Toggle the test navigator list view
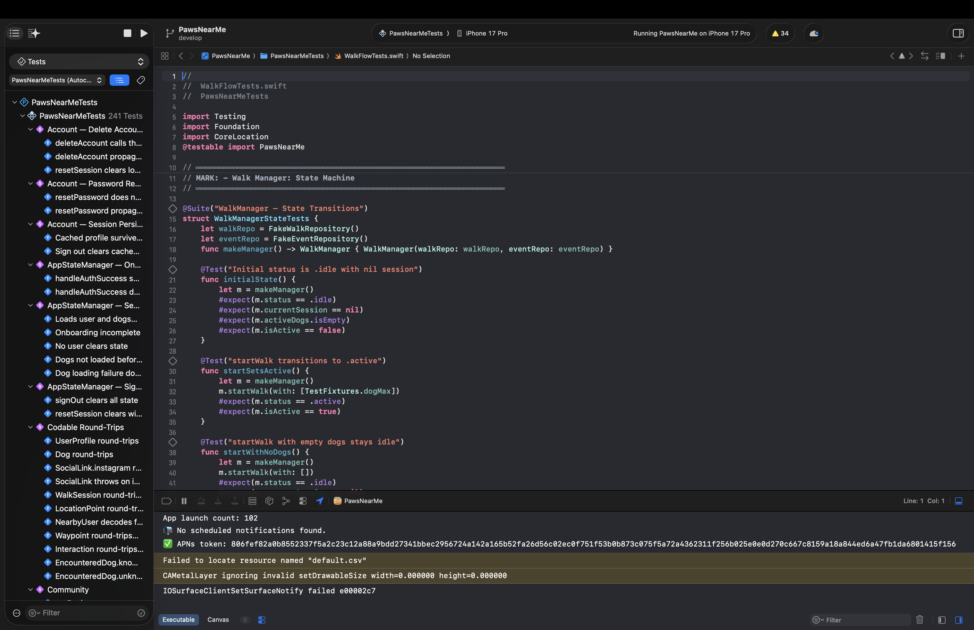The width and height of the screenshot is (974, 630). (119, 80)
